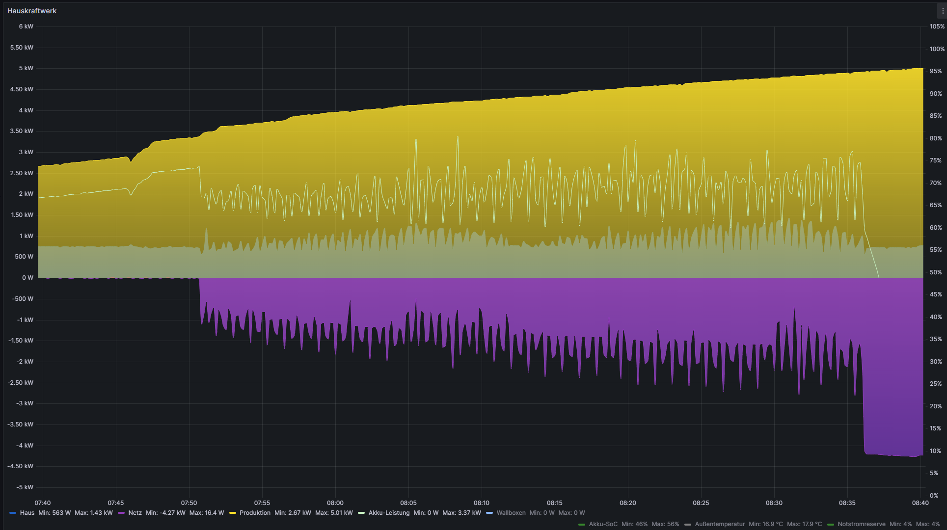
Task: Click the 08:00 time axis label
Action: 335,503
